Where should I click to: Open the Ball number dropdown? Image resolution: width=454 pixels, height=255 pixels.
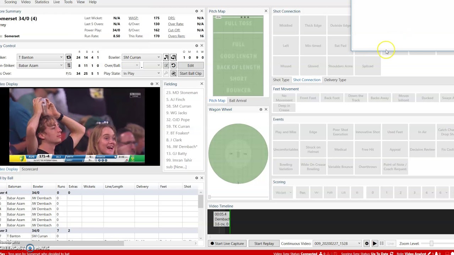(x=153, y=66)
